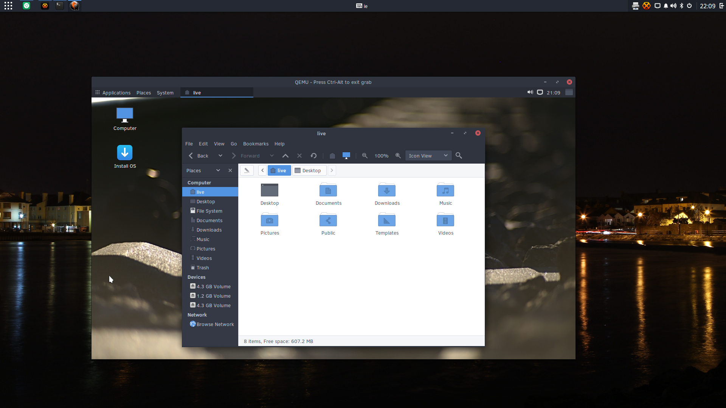
Task: Open the Go menu
Action: click(x=234, y=144)
